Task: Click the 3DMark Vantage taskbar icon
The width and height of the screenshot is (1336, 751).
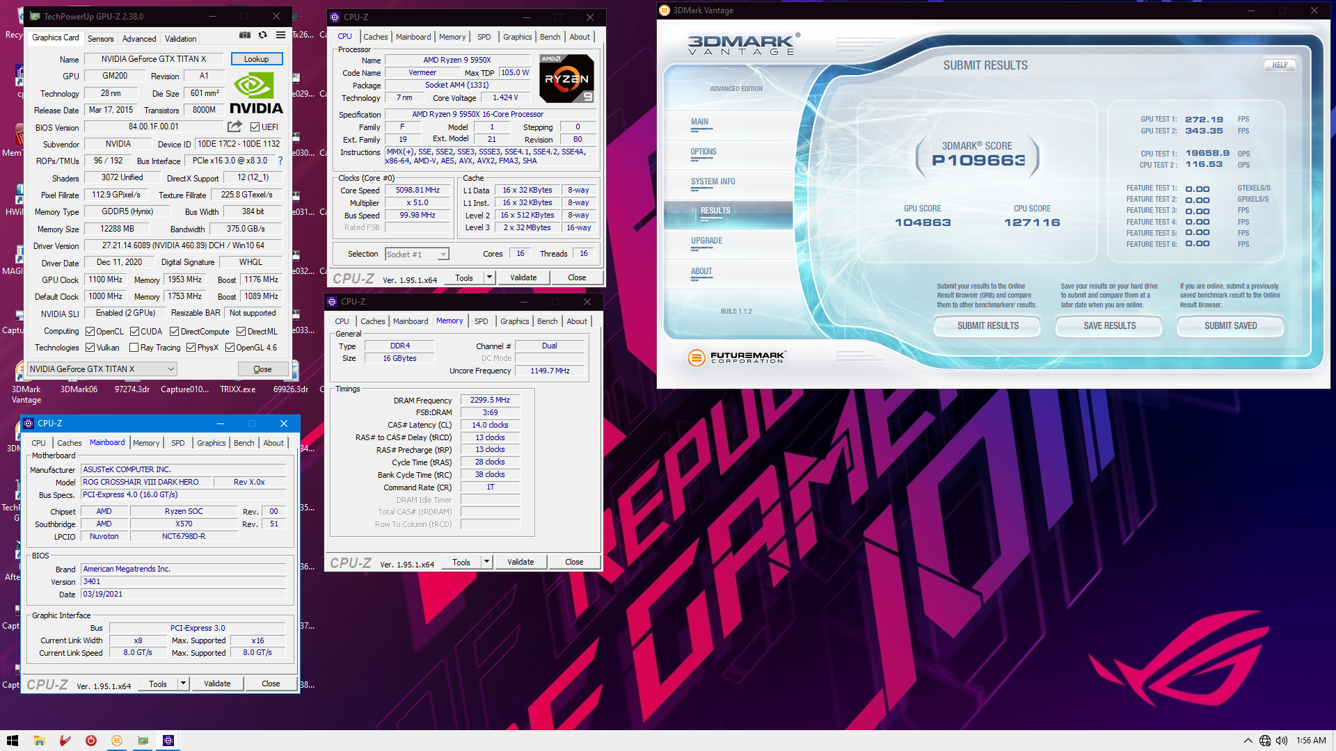Action: [117, 741]
